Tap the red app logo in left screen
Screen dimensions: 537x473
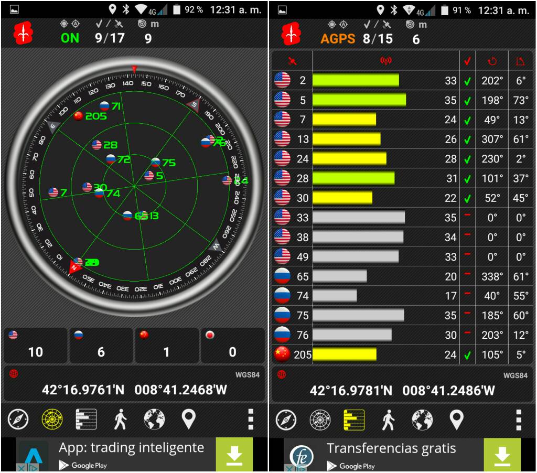pos(23,33)
